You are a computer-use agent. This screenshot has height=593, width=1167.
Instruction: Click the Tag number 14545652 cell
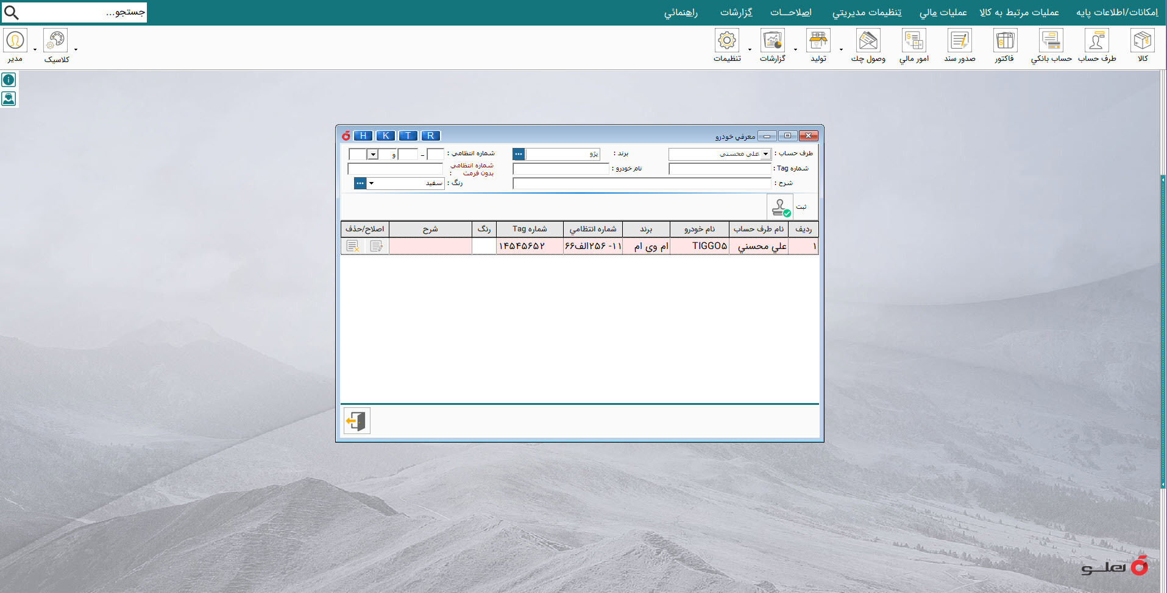click(530, 246)
